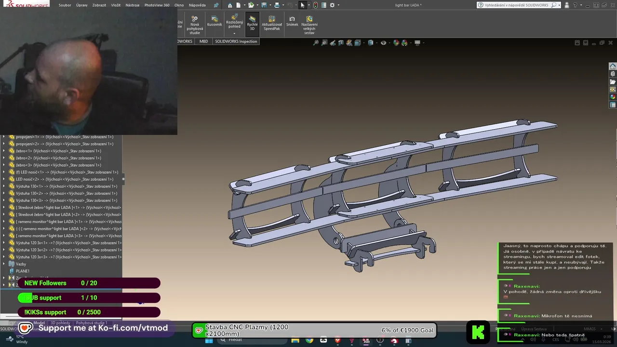
Task: Click Aktualizovat SpeedPak tool
Action: coord(272,24)
